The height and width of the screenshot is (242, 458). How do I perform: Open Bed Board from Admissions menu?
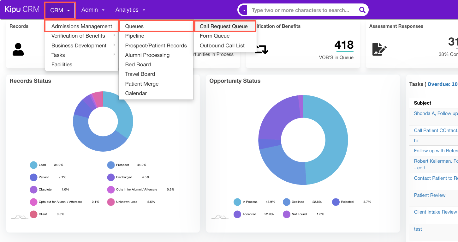pyautogui.click(x=138, y=64)
